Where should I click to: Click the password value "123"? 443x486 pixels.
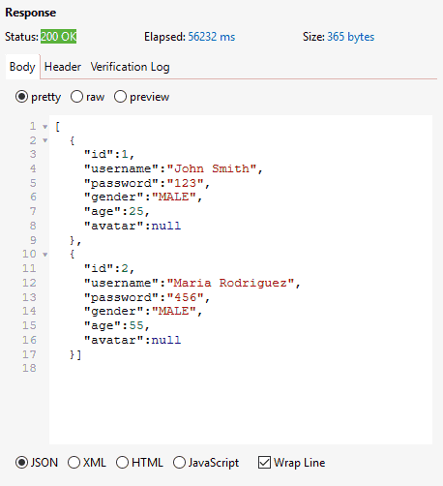(x=186, y=183)
